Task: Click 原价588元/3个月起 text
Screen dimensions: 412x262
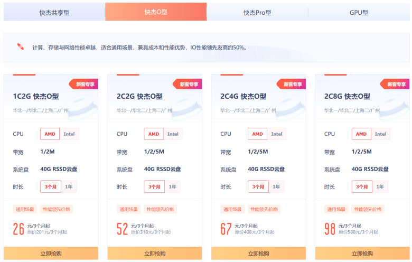Action: (x=359, y=232)
